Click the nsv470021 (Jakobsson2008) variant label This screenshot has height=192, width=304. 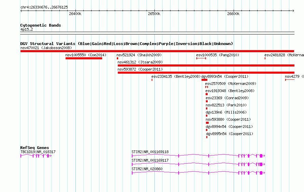tap(46, 48)
